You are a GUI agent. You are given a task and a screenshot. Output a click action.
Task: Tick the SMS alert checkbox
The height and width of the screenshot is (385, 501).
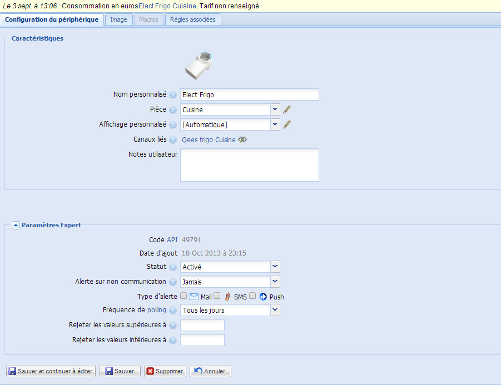coord(217,296)
